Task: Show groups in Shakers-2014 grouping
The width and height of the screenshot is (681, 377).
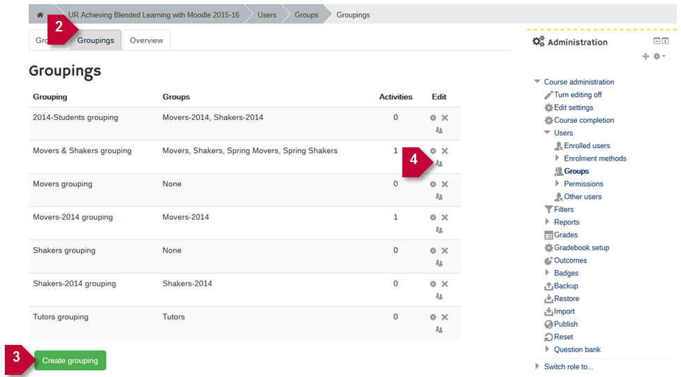Action: pos(439,297)
